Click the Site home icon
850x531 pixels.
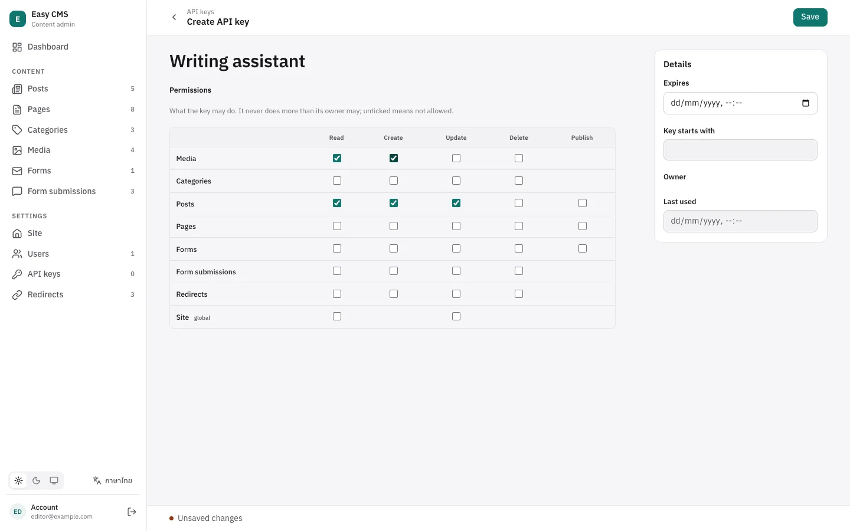pos(17,234)
